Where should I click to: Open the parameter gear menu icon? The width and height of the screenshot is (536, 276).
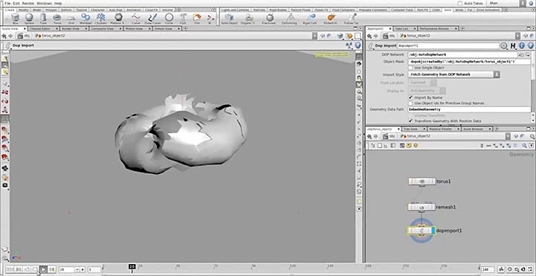tap(504, 45)
